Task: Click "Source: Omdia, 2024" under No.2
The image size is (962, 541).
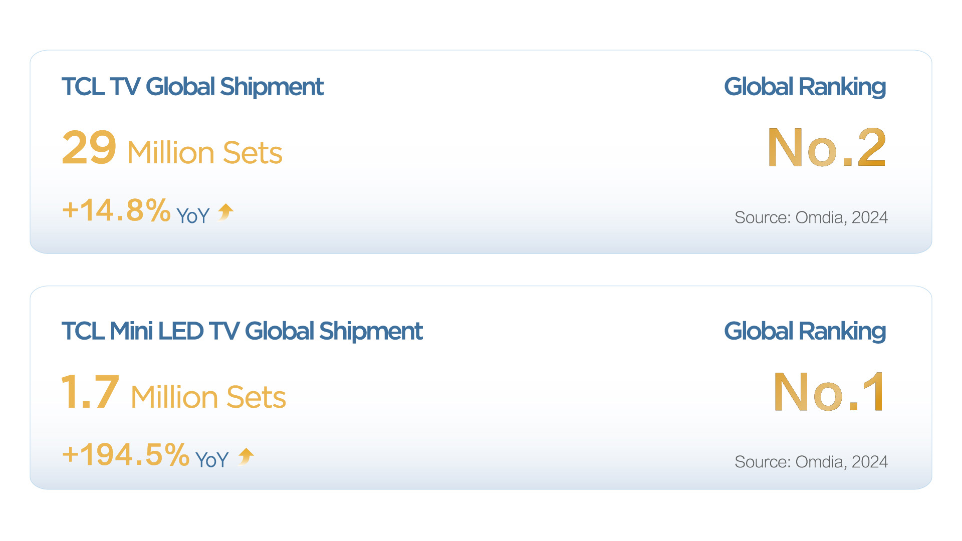Action: (811, 217)
